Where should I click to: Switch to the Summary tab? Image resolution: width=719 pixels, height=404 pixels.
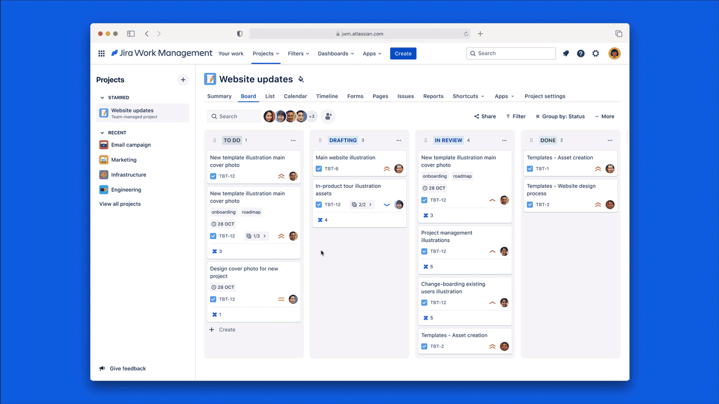[x=219, y=97]
